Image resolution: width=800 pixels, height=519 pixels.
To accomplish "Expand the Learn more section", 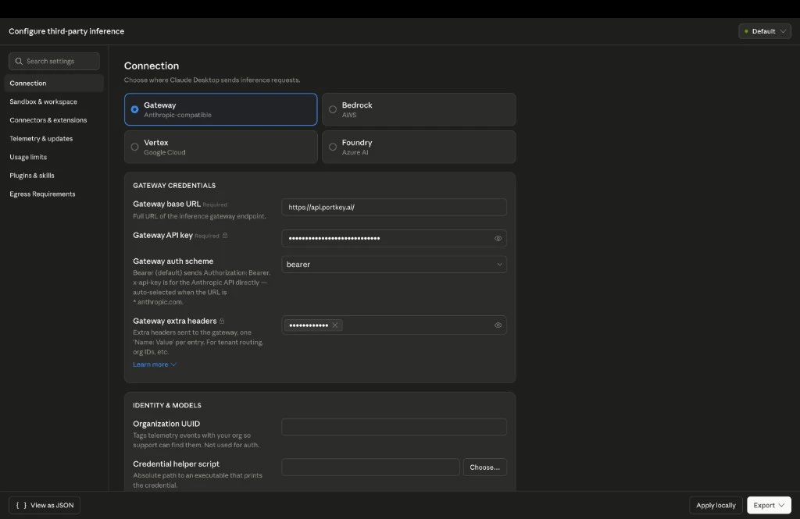I will click(154, 364).
